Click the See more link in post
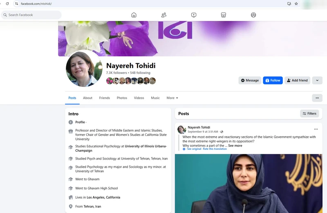The image size is (327, 213). [x=235, y=146]
